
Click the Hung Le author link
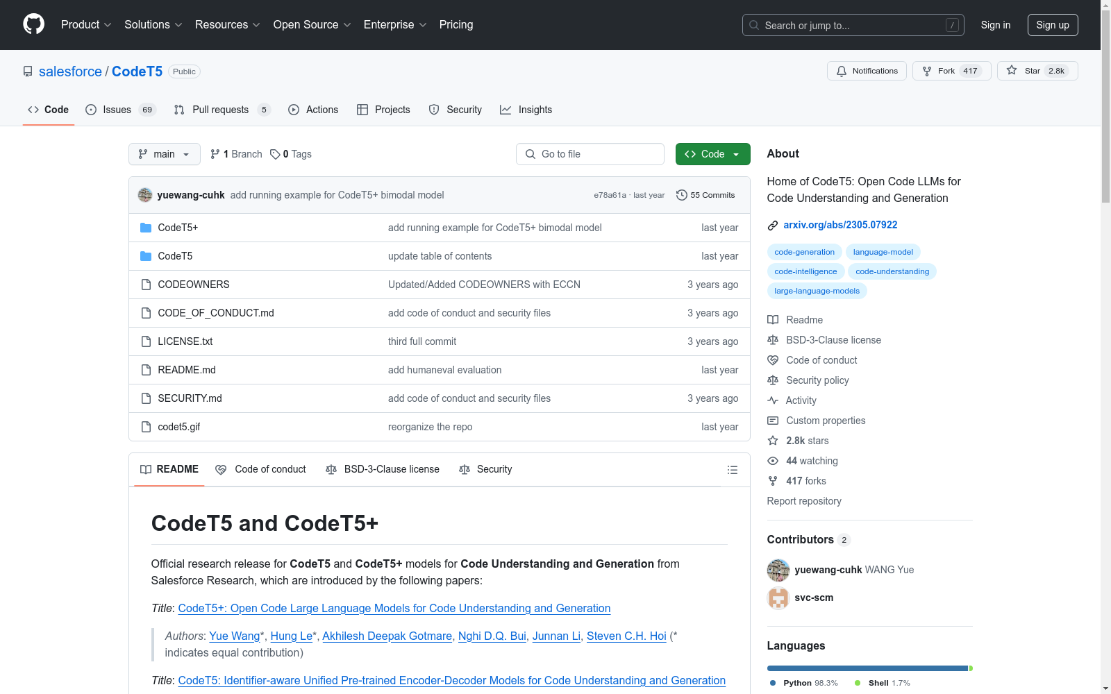point(291,636)
